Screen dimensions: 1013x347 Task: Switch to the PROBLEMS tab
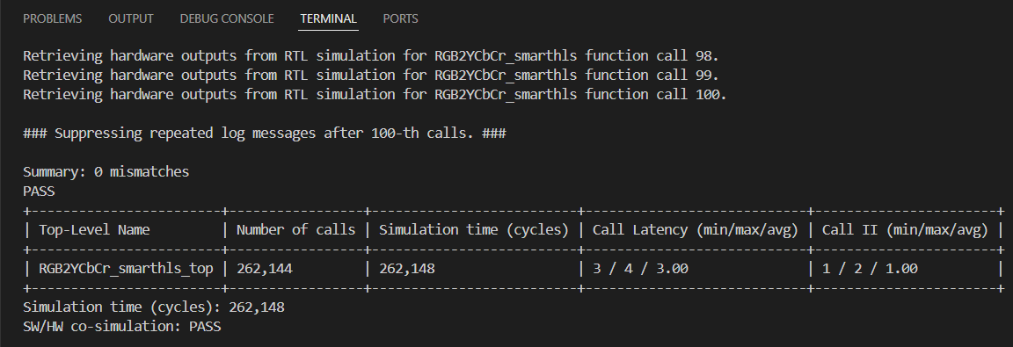click(53, 18)
